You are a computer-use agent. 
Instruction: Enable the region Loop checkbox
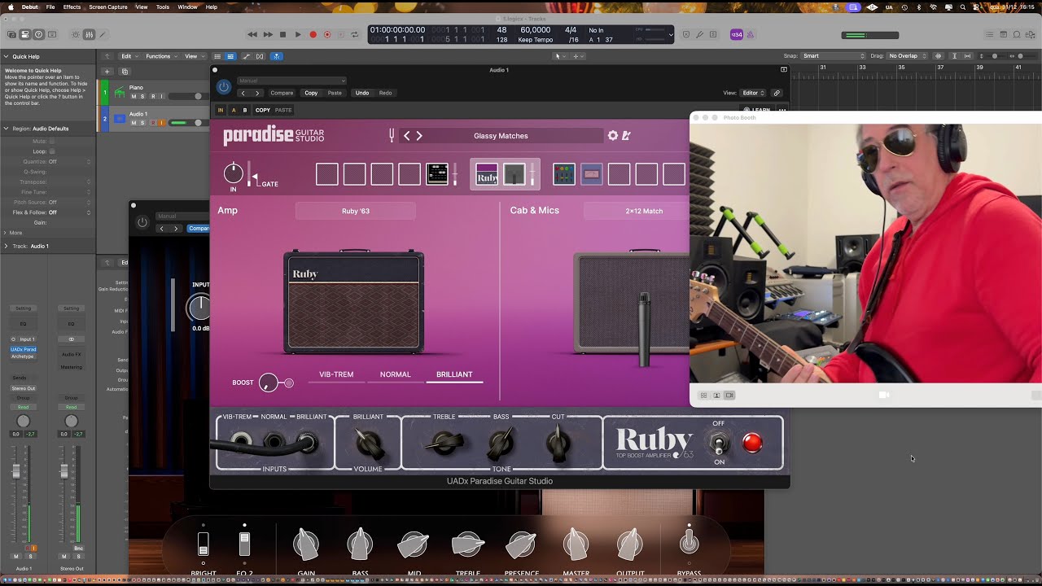(52, 151)
